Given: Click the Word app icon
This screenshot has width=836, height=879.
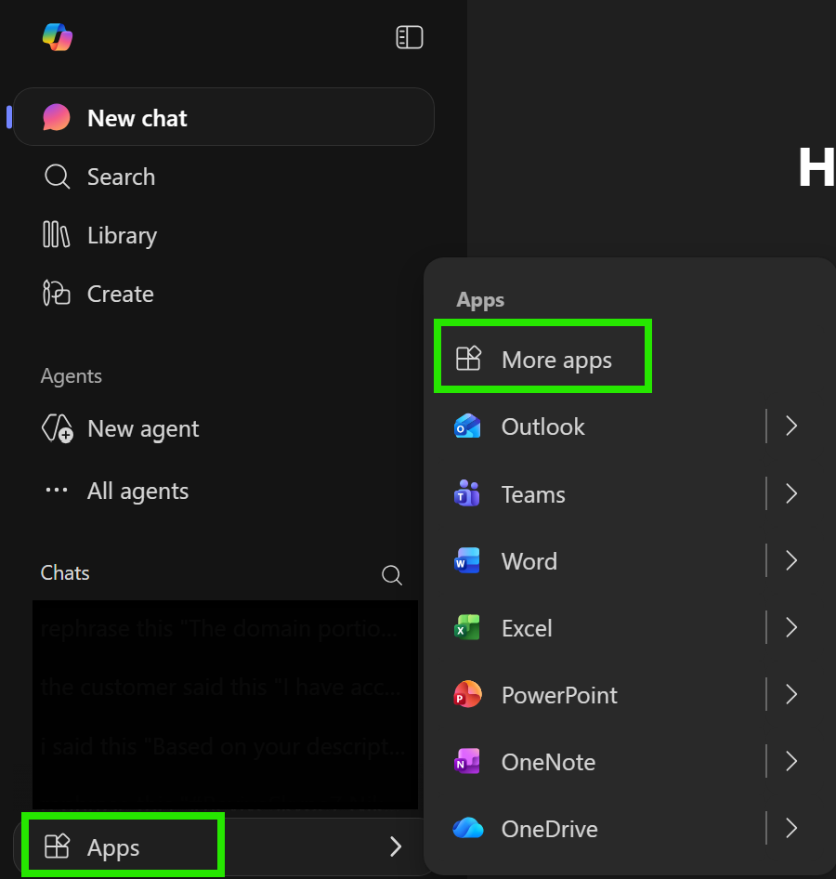Looking at the screenshot, I should tap(467, 560).
